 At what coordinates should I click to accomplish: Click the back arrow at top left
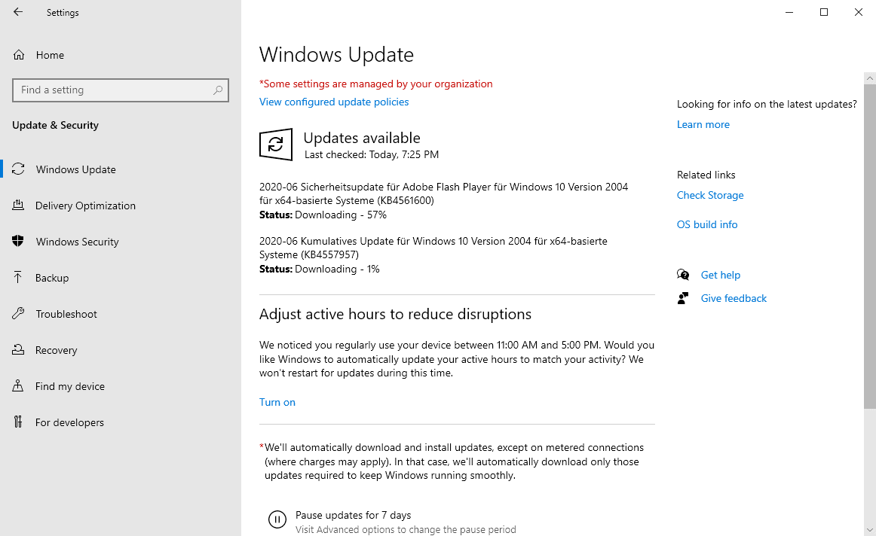(18, 12)
